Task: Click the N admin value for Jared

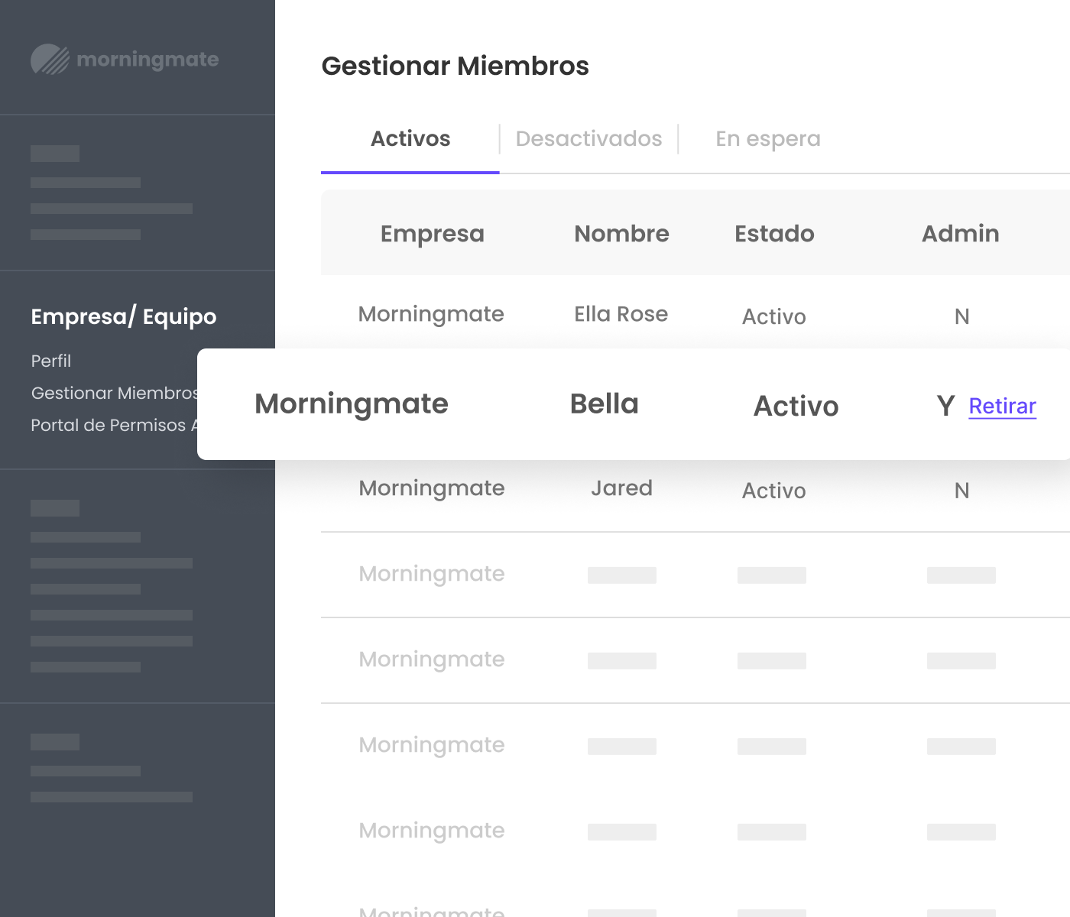Action: click(962, 491)
